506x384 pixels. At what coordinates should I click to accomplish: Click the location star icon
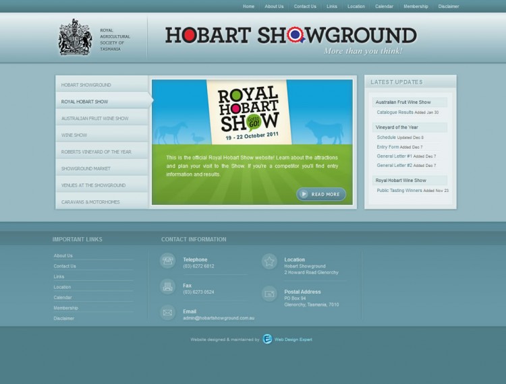pos(269,261)
